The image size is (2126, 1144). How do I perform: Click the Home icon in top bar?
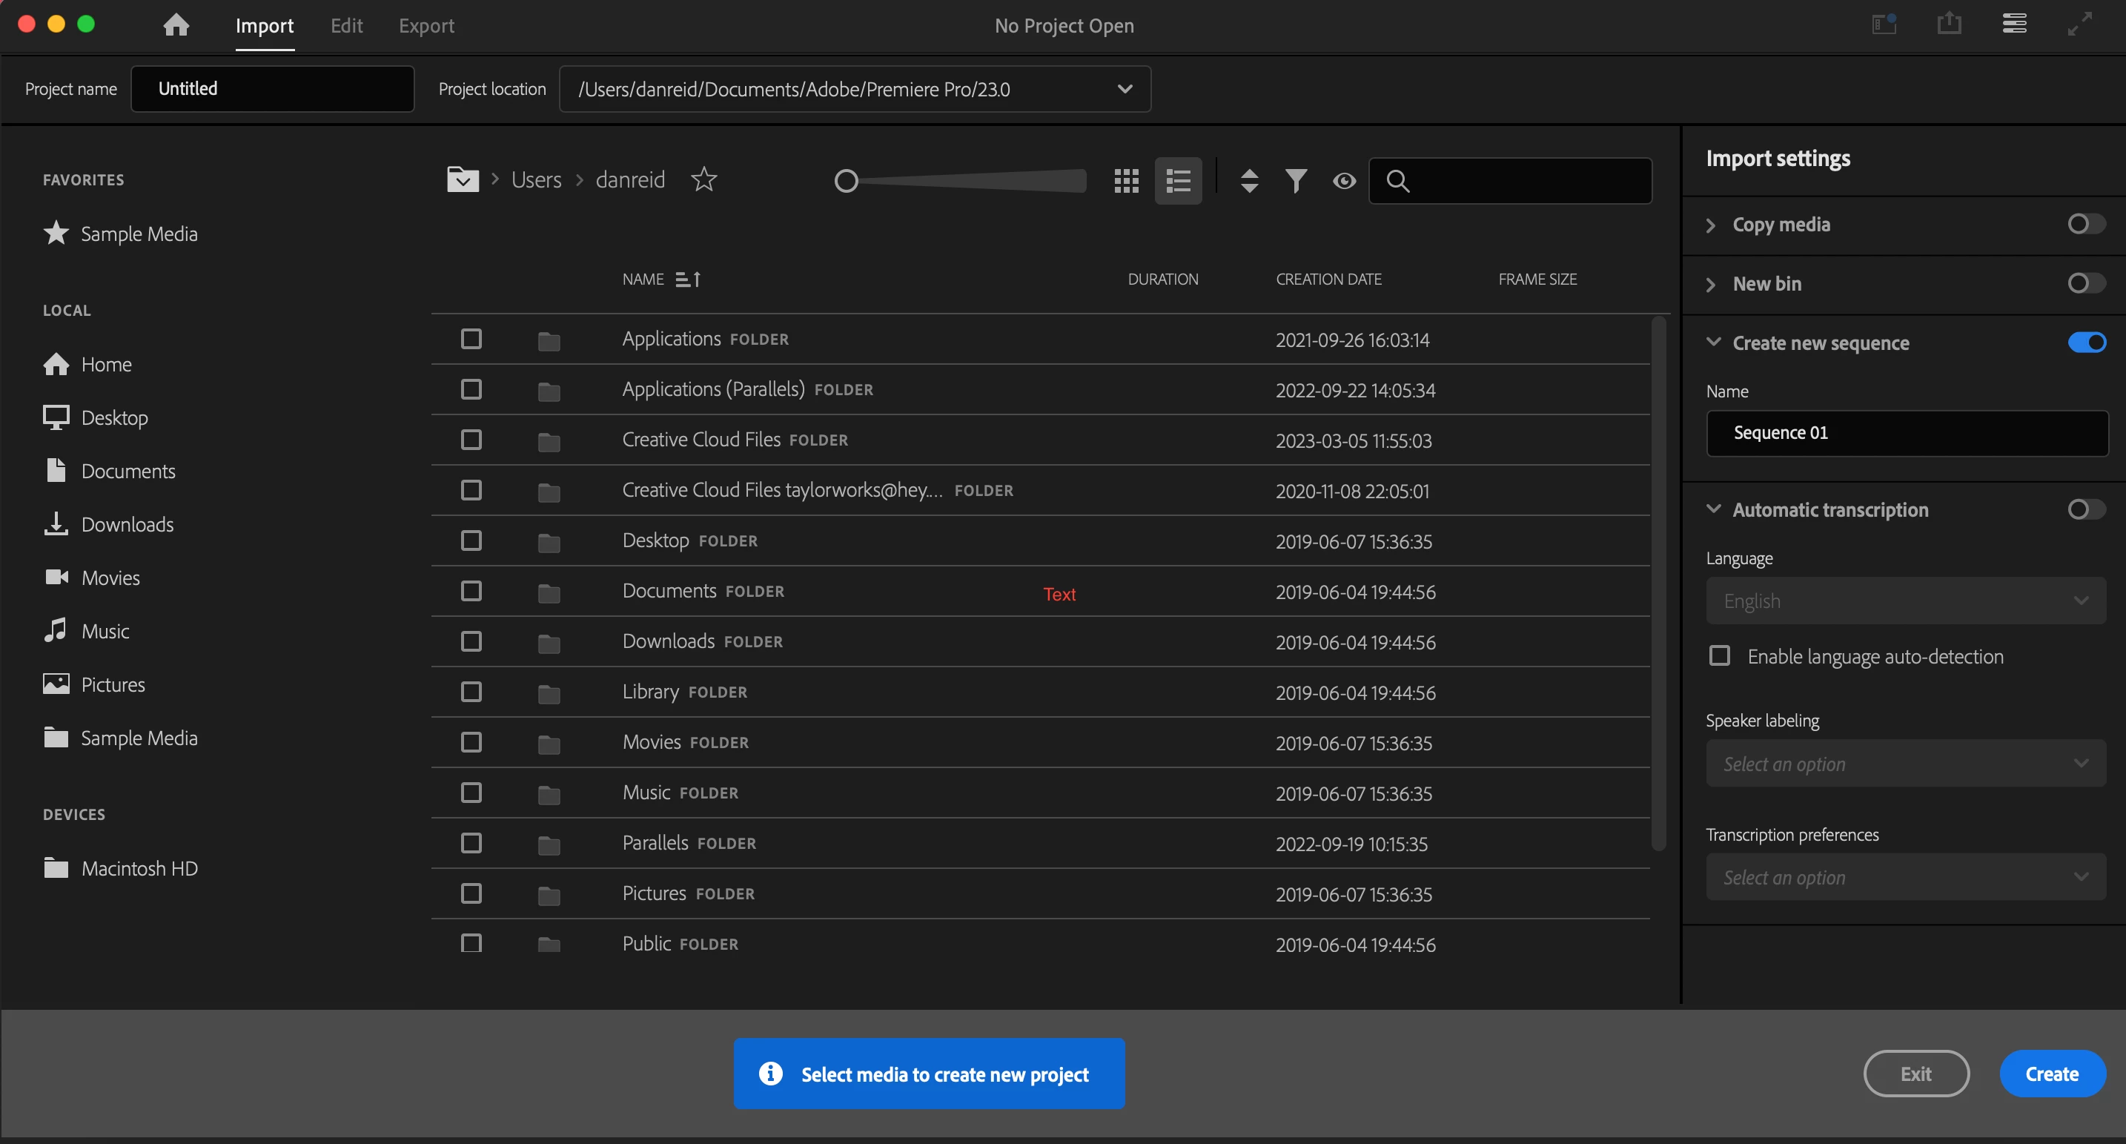tap(176, 24)
